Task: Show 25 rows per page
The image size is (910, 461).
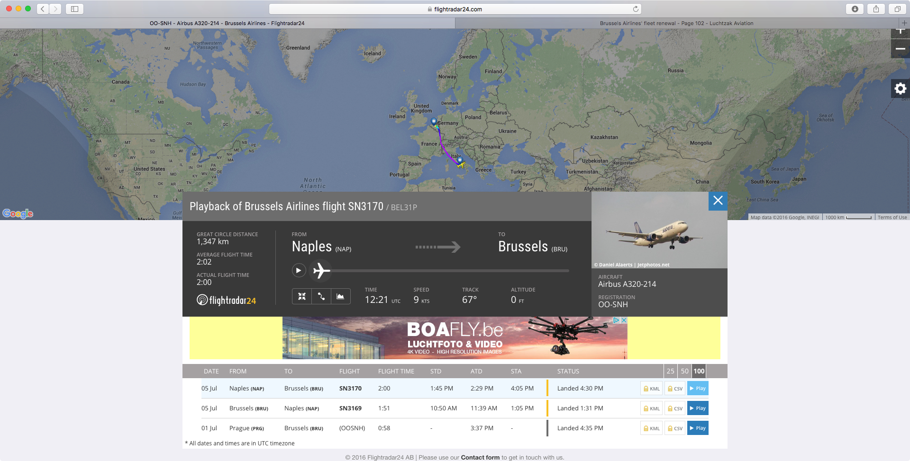Action: coord(670,371)
